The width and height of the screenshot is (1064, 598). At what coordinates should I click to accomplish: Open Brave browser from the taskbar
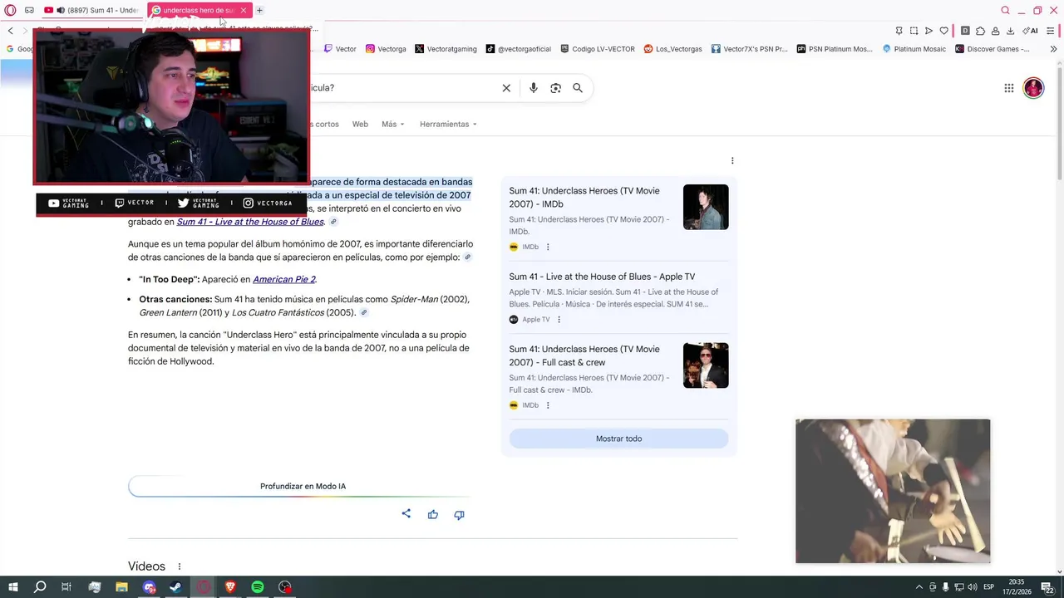tap(230, 587)
